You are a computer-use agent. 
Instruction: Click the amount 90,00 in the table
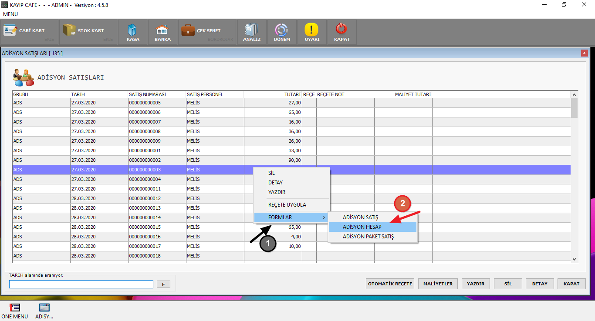[295, 160]
